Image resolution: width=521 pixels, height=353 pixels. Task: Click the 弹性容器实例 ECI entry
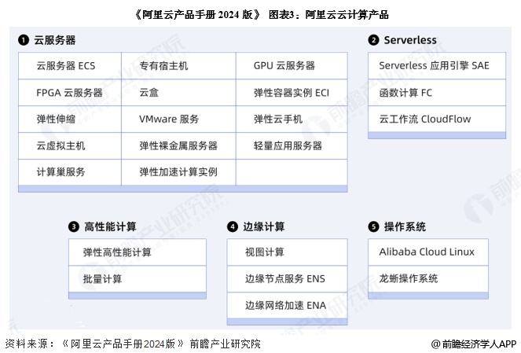[x=292, y=93]
